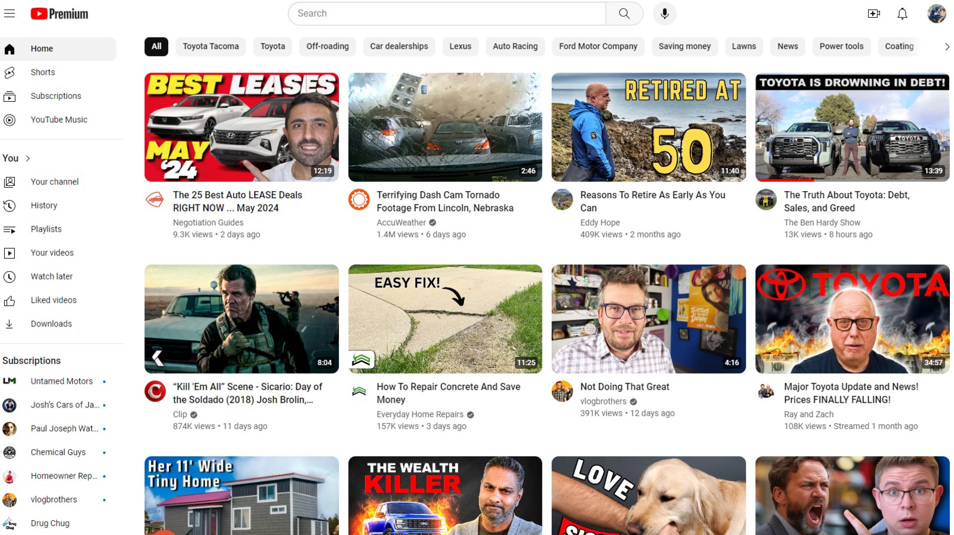The image size is (954, 535).
Task: Select the Lexus filter chip
Action: click(x=461, y=46)
